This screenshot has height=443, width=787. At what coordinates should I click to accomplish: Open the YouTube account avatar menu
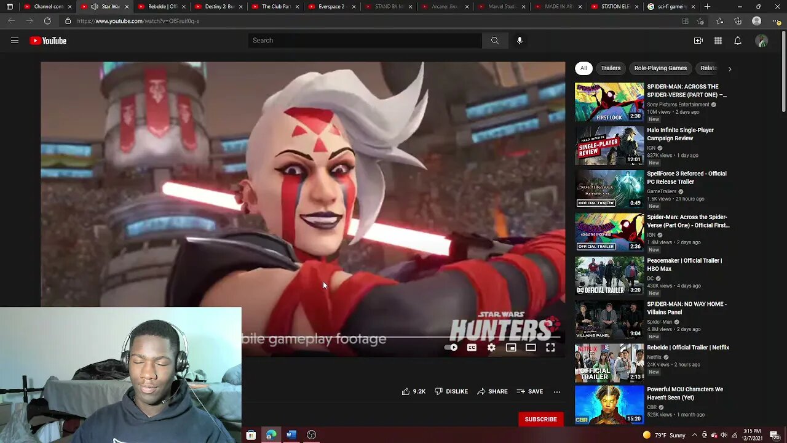[x=762, y=41]
